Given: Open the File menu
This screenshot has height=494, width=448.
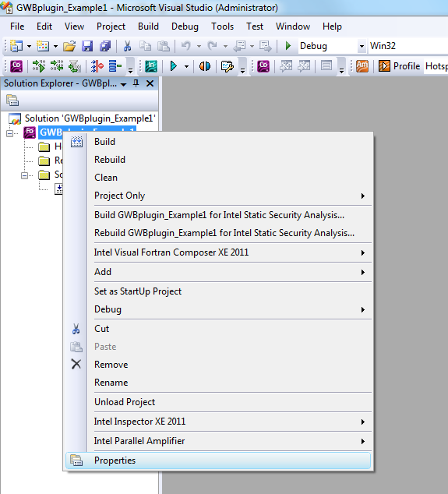Looking at the screenshot, I should (x=17, y=26).
